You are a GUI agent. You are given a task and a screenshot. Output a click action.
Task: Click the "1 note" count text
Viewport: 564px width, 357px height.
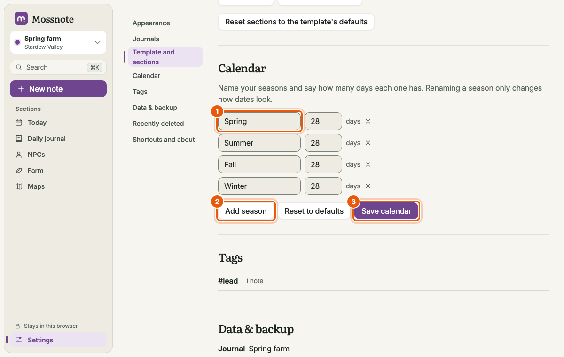click(254, 281)
